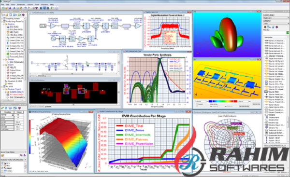Viewport: 290px width, 177px height.
Task: Click the Filter By text field
Action: point(275,33)
